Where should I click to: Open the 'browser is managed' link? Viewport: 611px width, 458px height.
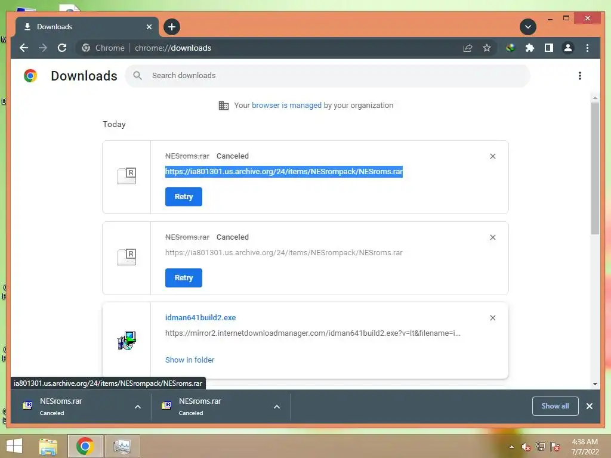point(287,105)
